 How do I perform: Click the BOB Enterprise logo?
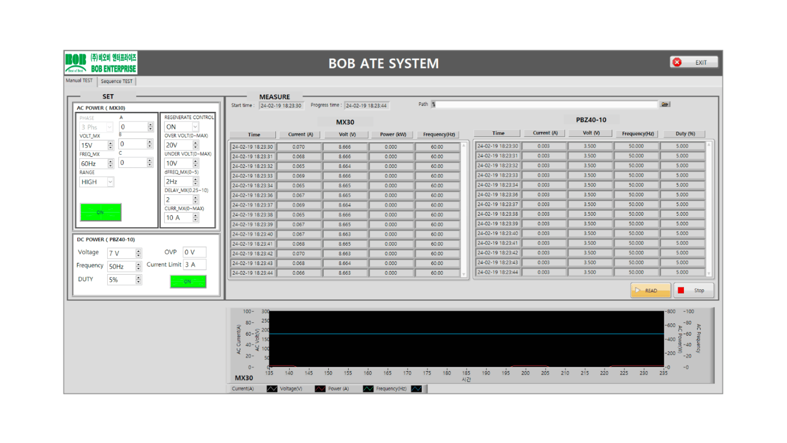101,63
